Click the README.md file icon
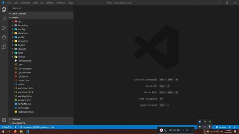The width and height of the screenshot is (239, 134). [x=16, y=104]
